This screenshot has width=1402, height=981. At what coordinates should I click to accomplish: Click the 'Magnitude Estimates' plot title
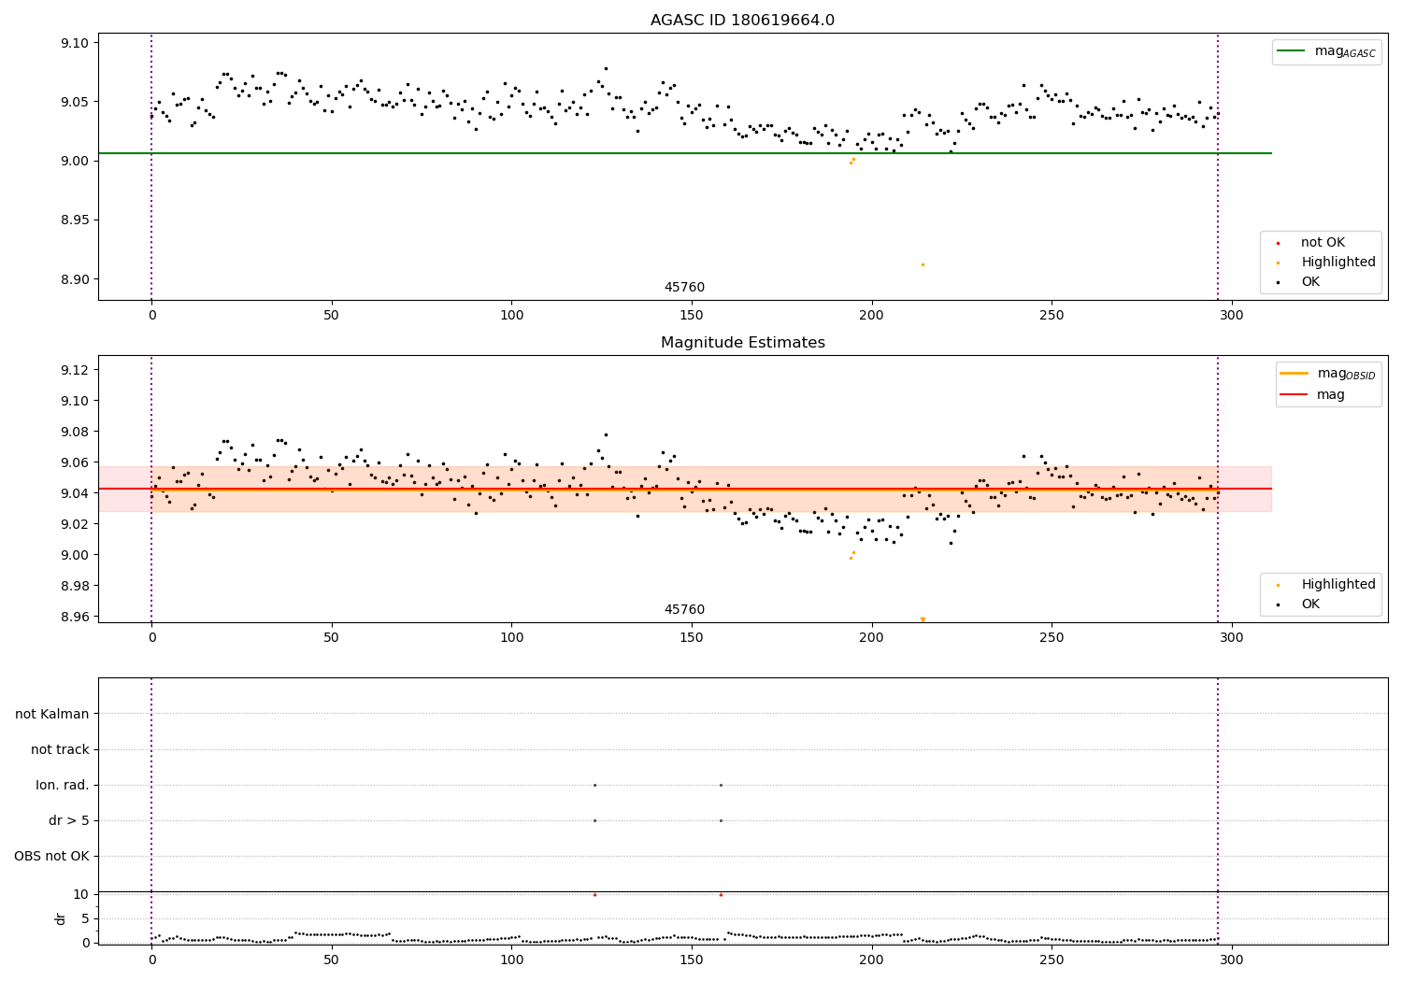point(742,343)
